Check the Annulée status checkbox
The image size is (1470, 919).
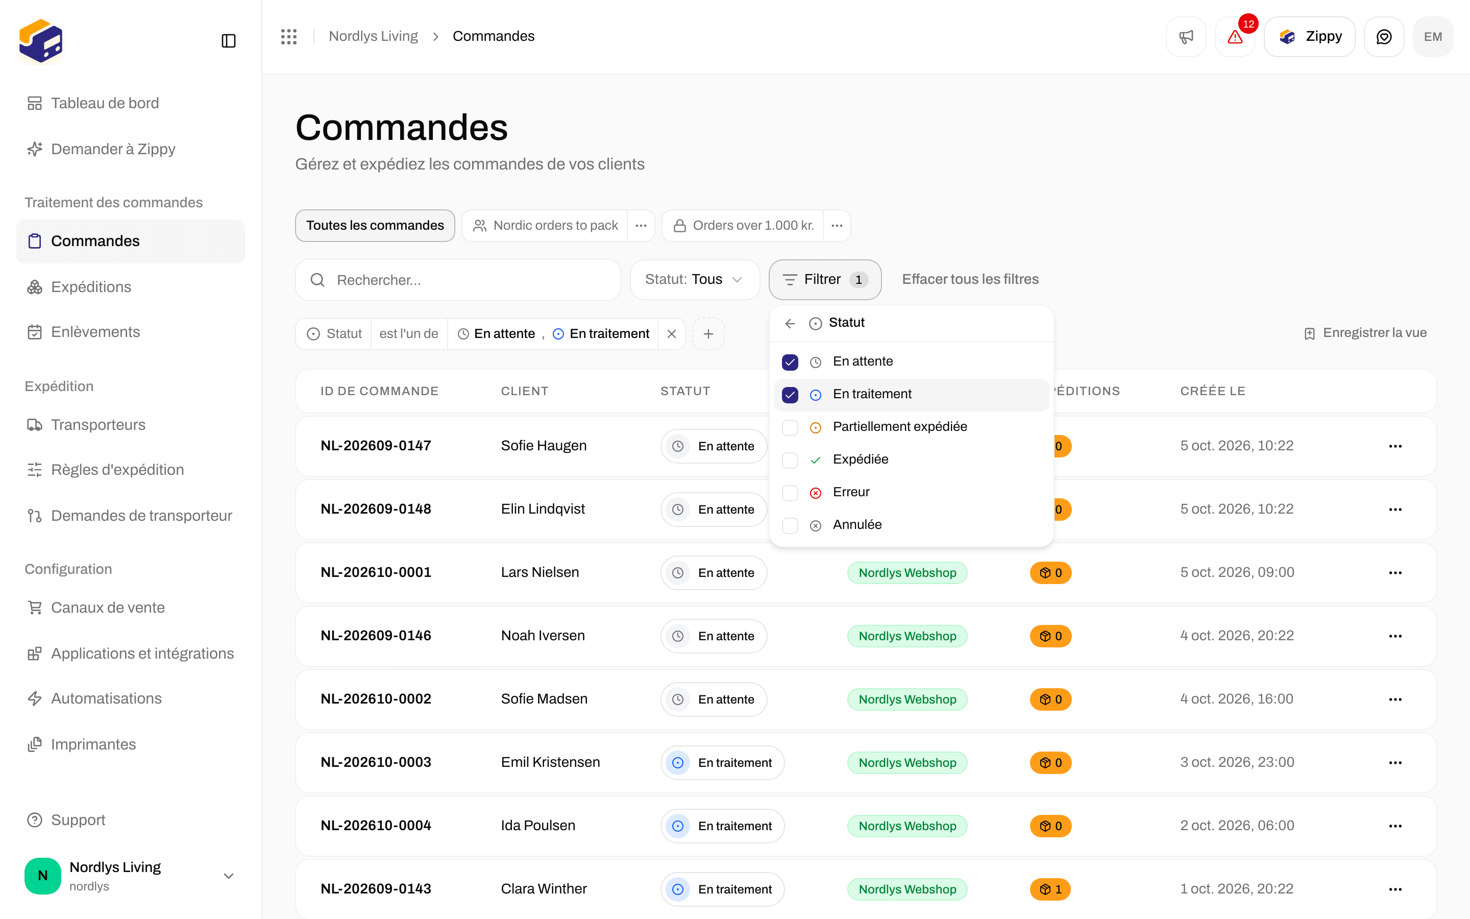790,526
